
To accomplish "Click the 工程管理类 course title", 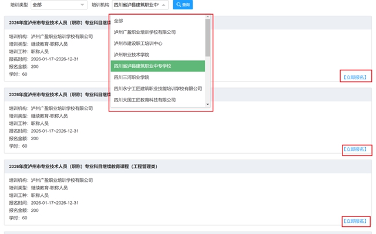I will 83,167.
